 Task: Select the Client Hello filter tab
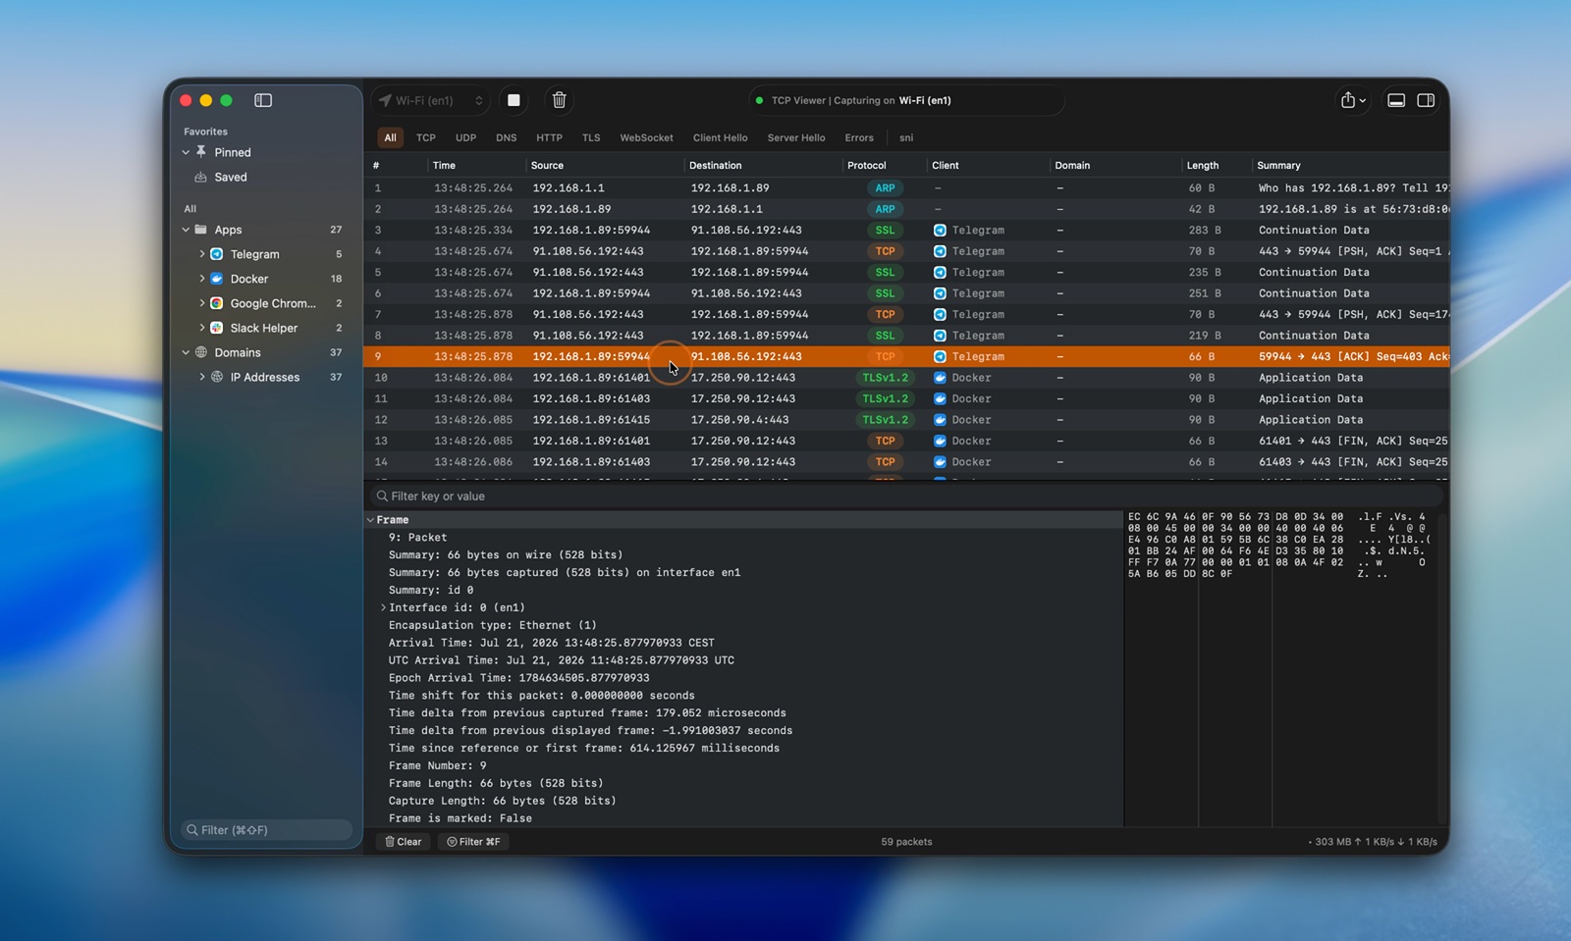[x=720, y=137]
